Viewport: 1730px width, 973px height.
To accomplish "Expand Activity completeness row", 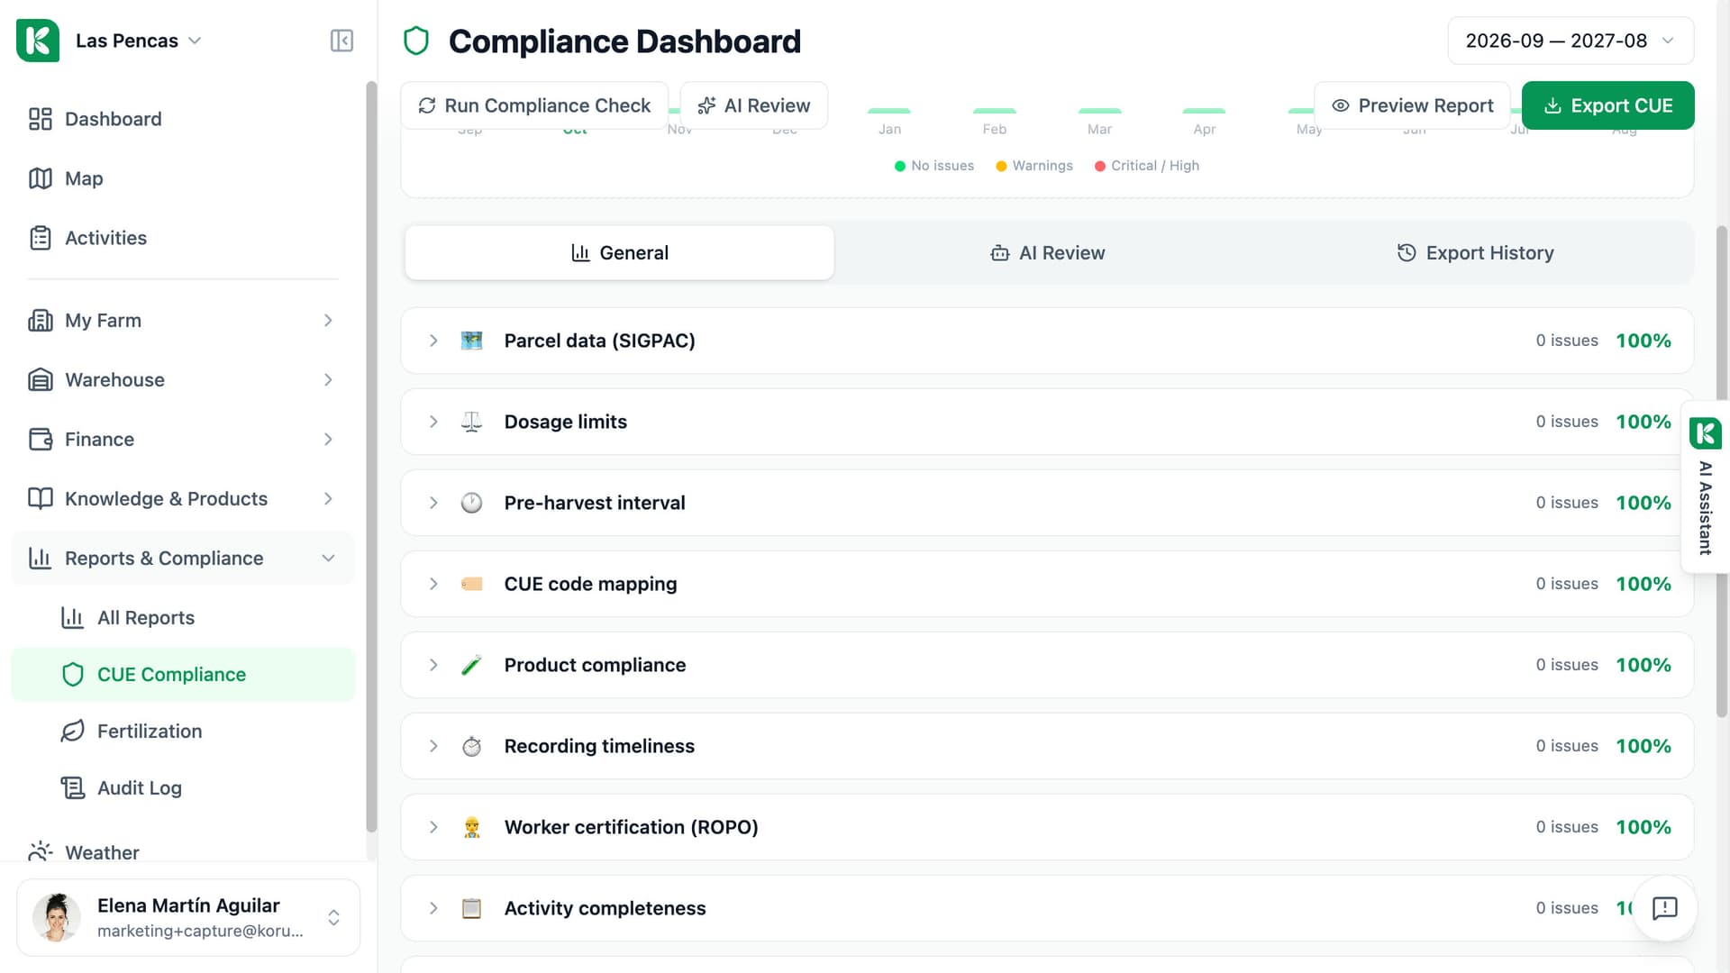I will coord(1047,908).
